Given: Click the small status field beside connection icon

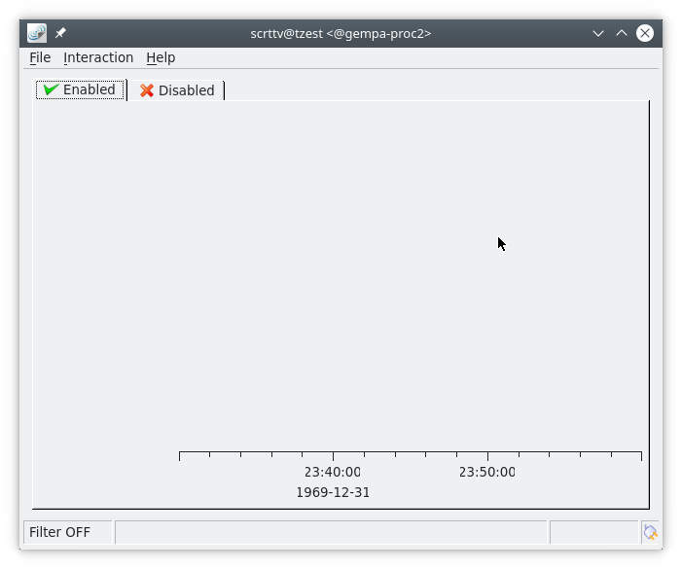Looking at the screenshot, I should click(x=593, y=532).
